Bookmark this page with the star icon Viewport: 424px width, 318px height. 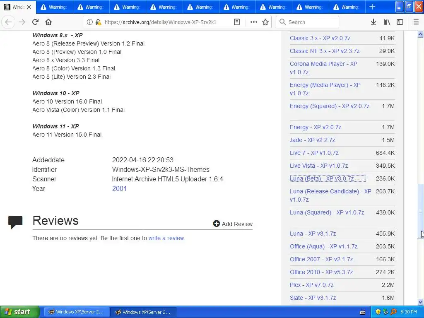click(265, 22)
